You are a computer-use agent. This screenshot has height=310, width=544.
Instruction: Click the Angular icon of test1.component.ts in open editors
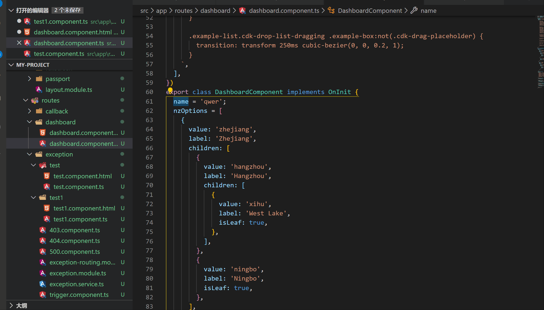pyautogui.click(x=27, y=21)
